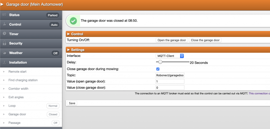270x129 pixels.
Task: Click the Save button
Action: point(72,103)
